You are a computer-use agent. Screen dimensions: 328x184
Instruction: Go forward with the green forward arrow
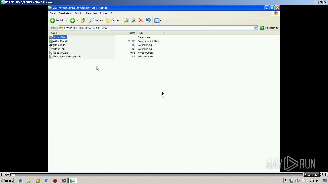click(73, 20)
